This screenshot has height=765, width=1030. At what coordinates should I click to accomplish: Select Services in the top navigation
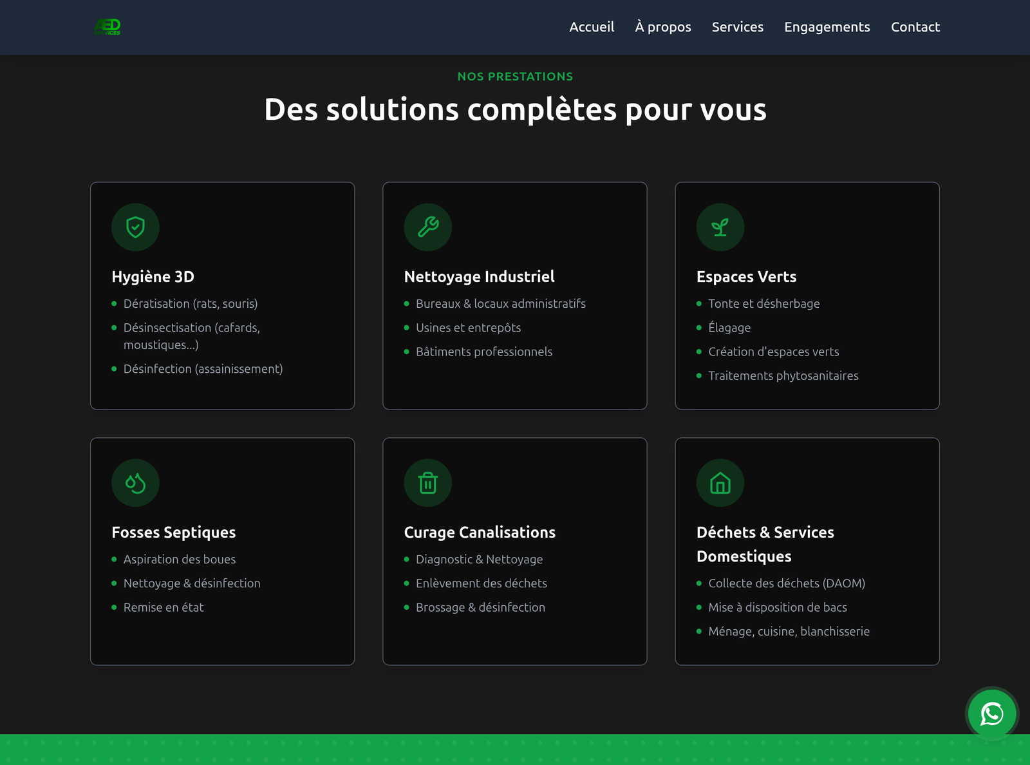point(738,27)
